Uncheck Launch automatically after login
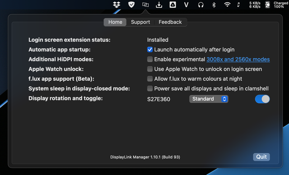 tap(150, 50)
